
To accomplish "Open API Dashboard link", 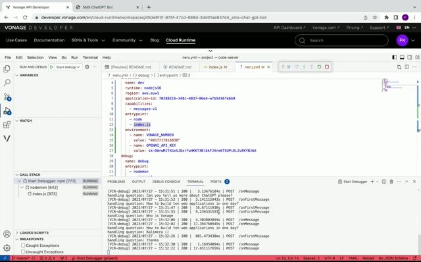I will pyautogui.click(x=289, y=28).
